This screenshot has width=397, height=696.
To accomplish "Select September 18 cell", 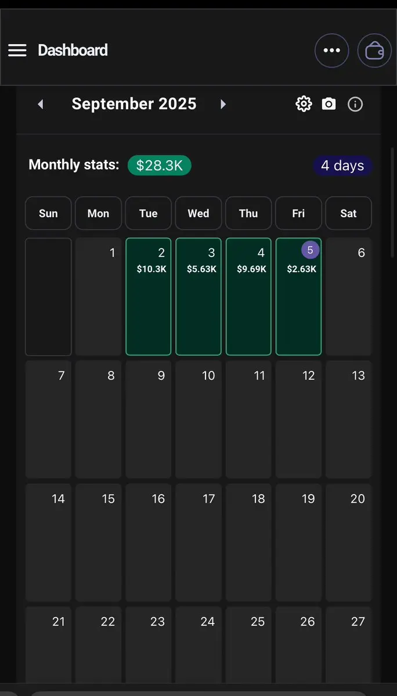I will [x=249, y=542].
